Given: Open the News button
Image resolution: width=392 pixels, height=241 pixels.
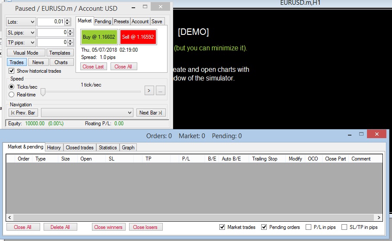Looking at the screenshot, I should 38,62.
